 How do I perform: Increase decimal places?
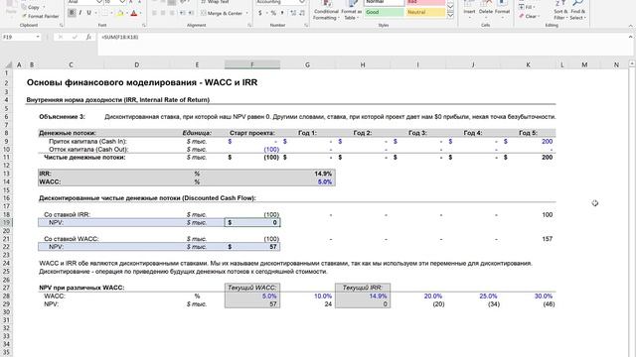293,13
